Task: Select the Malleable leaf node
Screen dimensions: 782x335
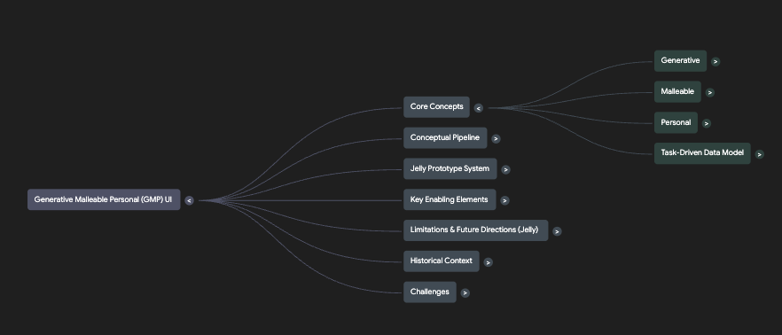Action: coord(677,92)
